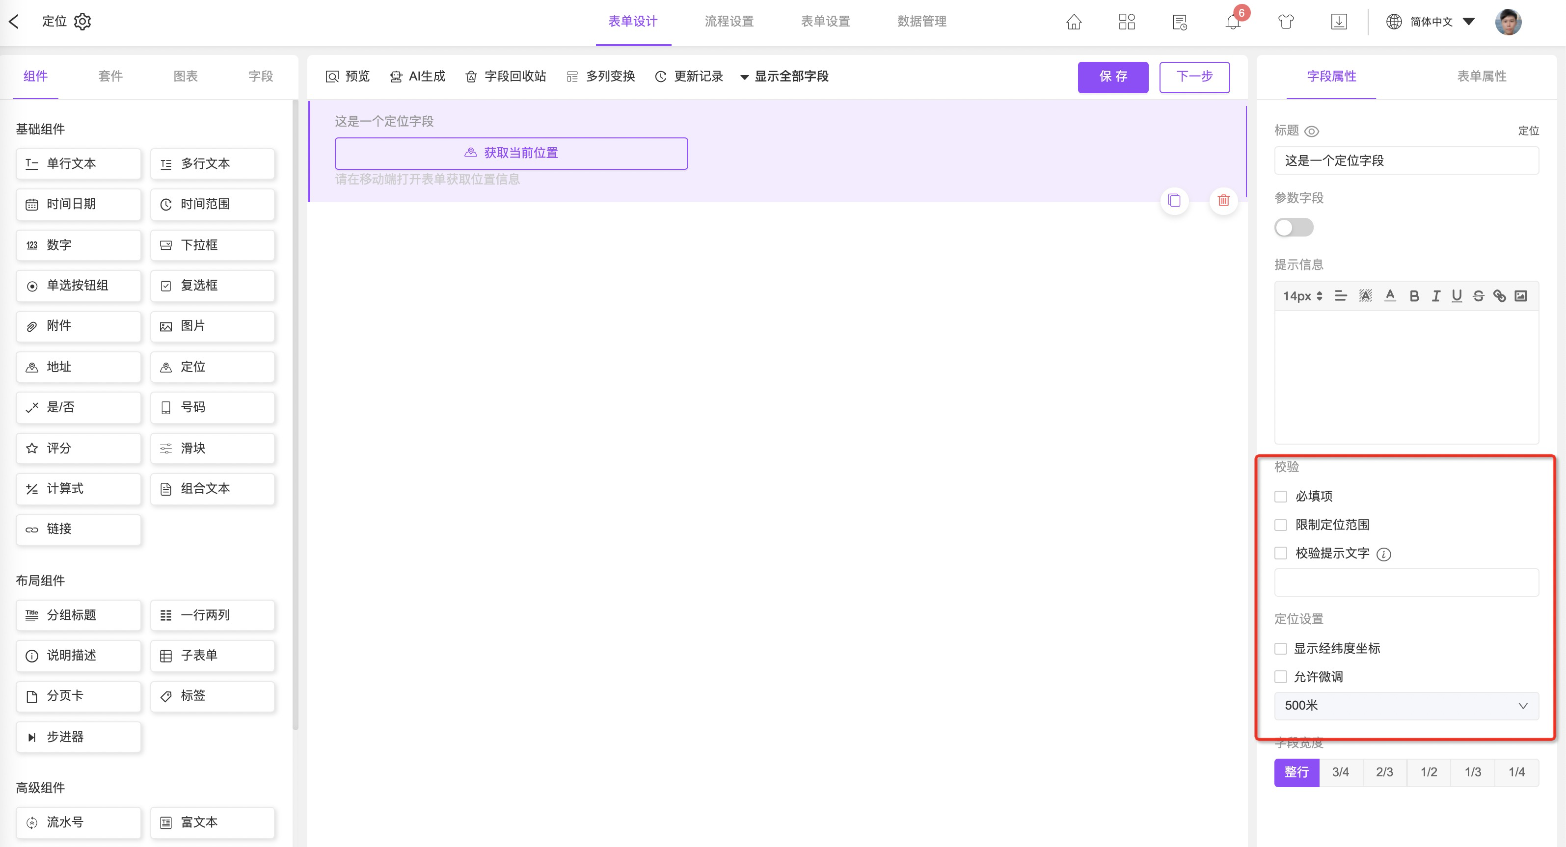Open settings gear next to 定位 title
Viewport: 1566px width, 847px height.
(x=82, y=21)
